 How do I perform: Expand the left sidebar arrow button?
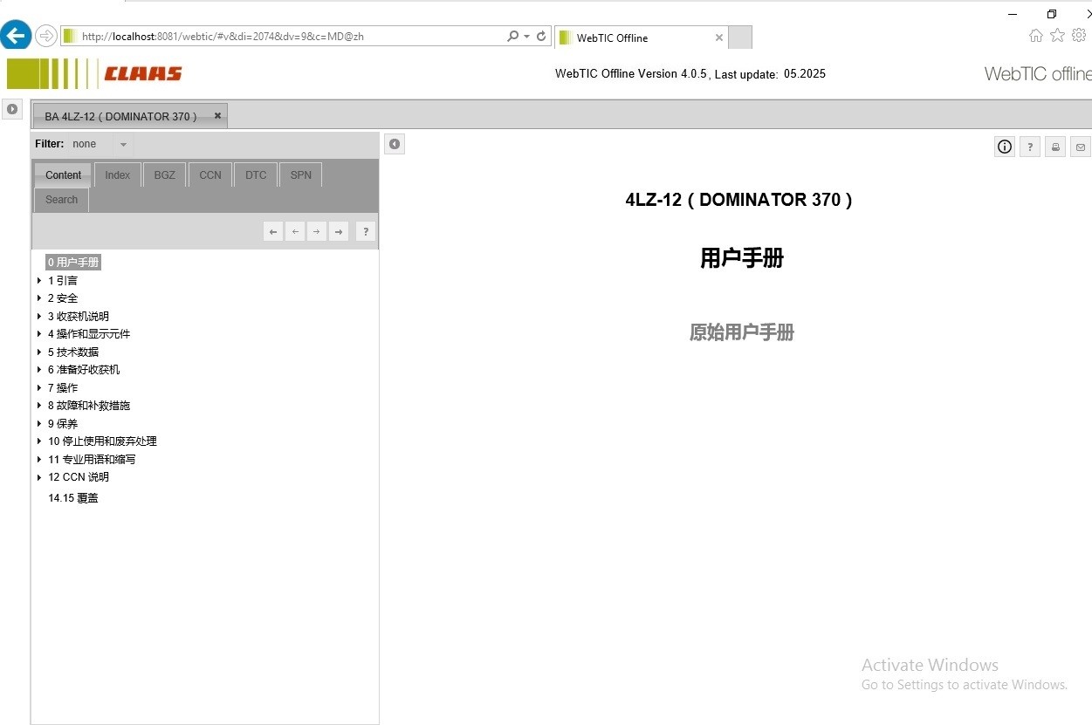[x=12, y=109]
